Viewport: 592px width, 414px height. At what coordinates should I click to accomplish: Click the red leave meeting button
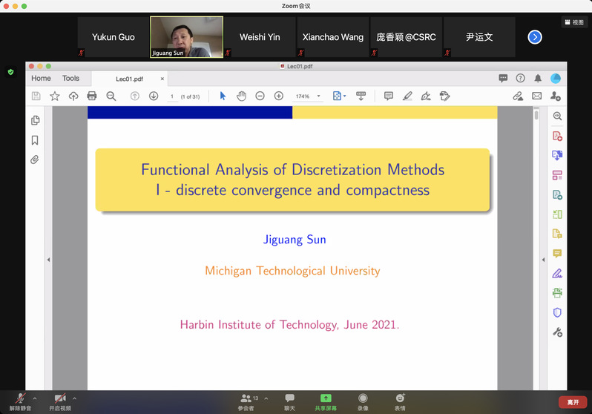[573, 401]
